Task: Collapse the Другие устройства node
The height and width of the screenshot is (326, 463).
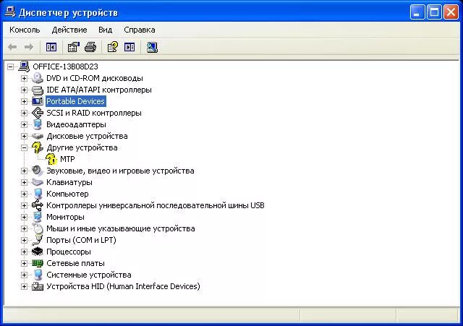Action: click(24, 147)
